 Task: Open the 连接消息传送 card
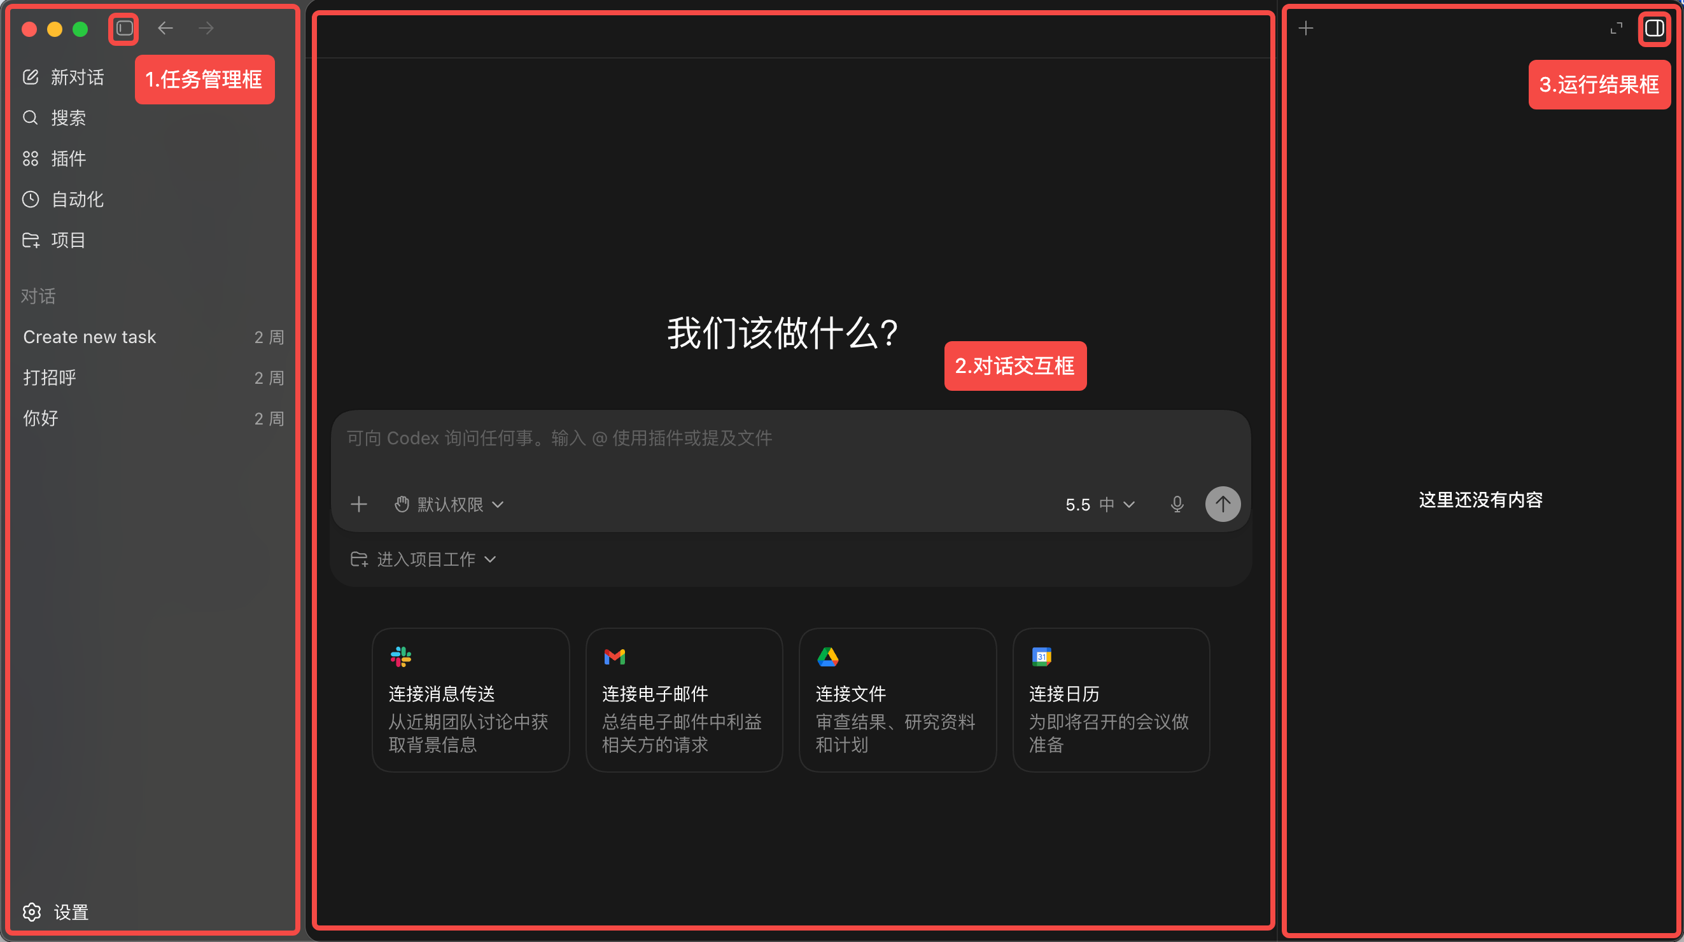(471, 700)
